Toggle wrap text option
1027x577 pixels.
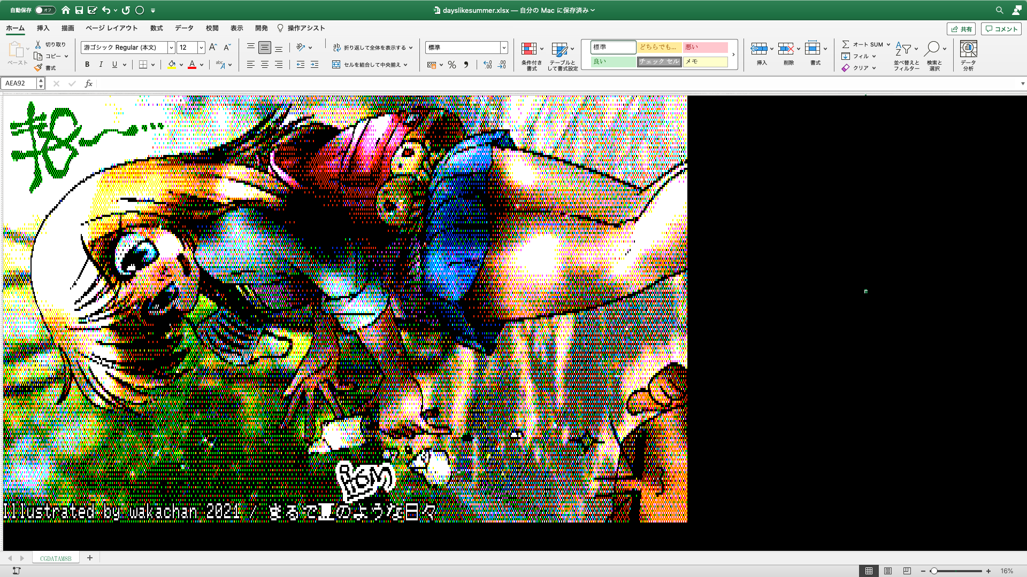(373, 48)
